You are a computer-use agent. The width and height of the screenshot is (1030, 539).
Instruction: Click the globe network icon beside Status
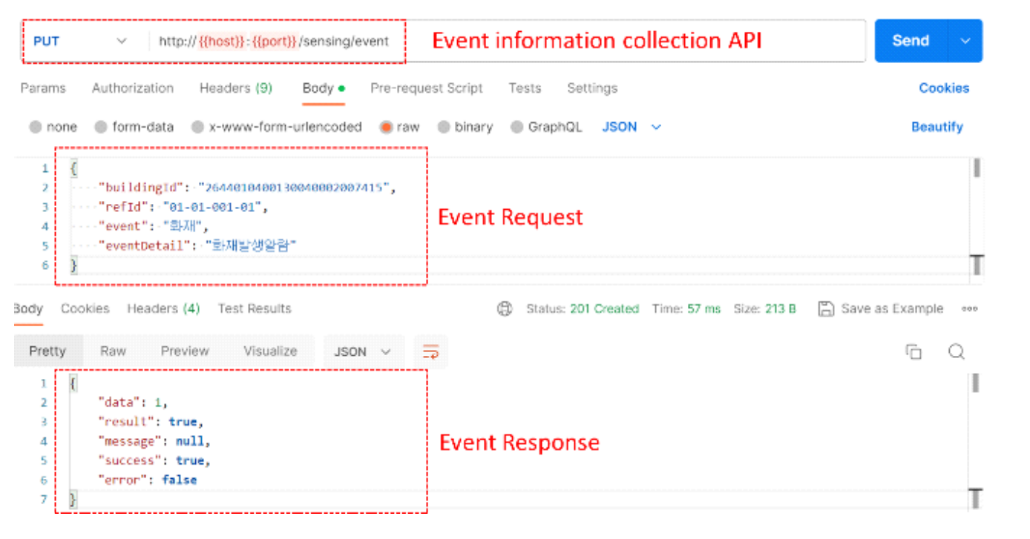[x=505, y=309]
